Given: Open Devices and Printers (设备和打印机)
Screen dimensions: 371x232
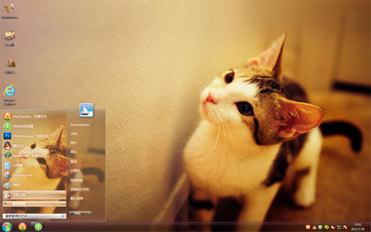Looking at the screenshot, I should tap(80, 189).
